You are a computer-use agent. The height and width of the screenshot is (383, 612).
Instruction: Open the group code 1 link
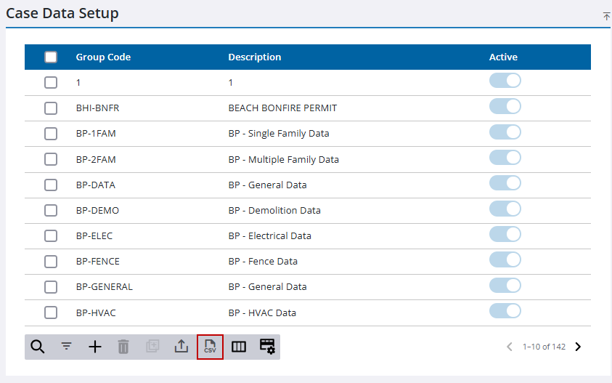click(x=78, y=83)
